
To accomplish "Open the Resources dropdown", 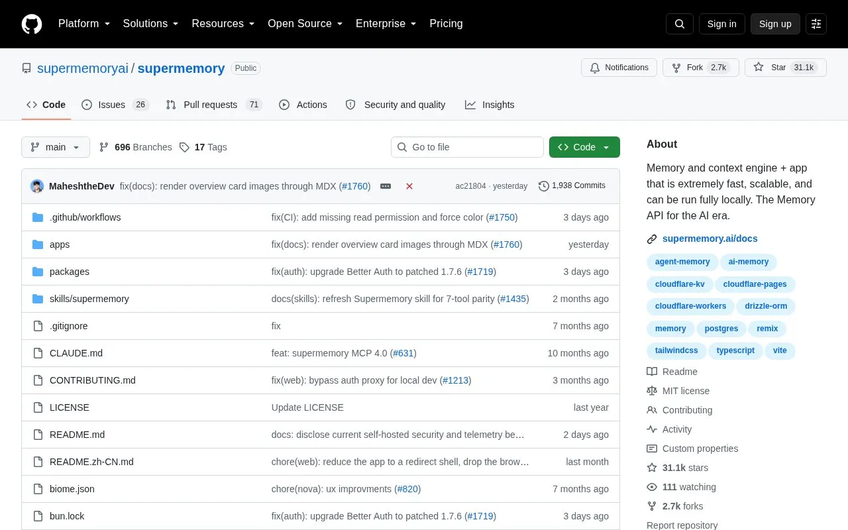I will [x=223, y=24].
